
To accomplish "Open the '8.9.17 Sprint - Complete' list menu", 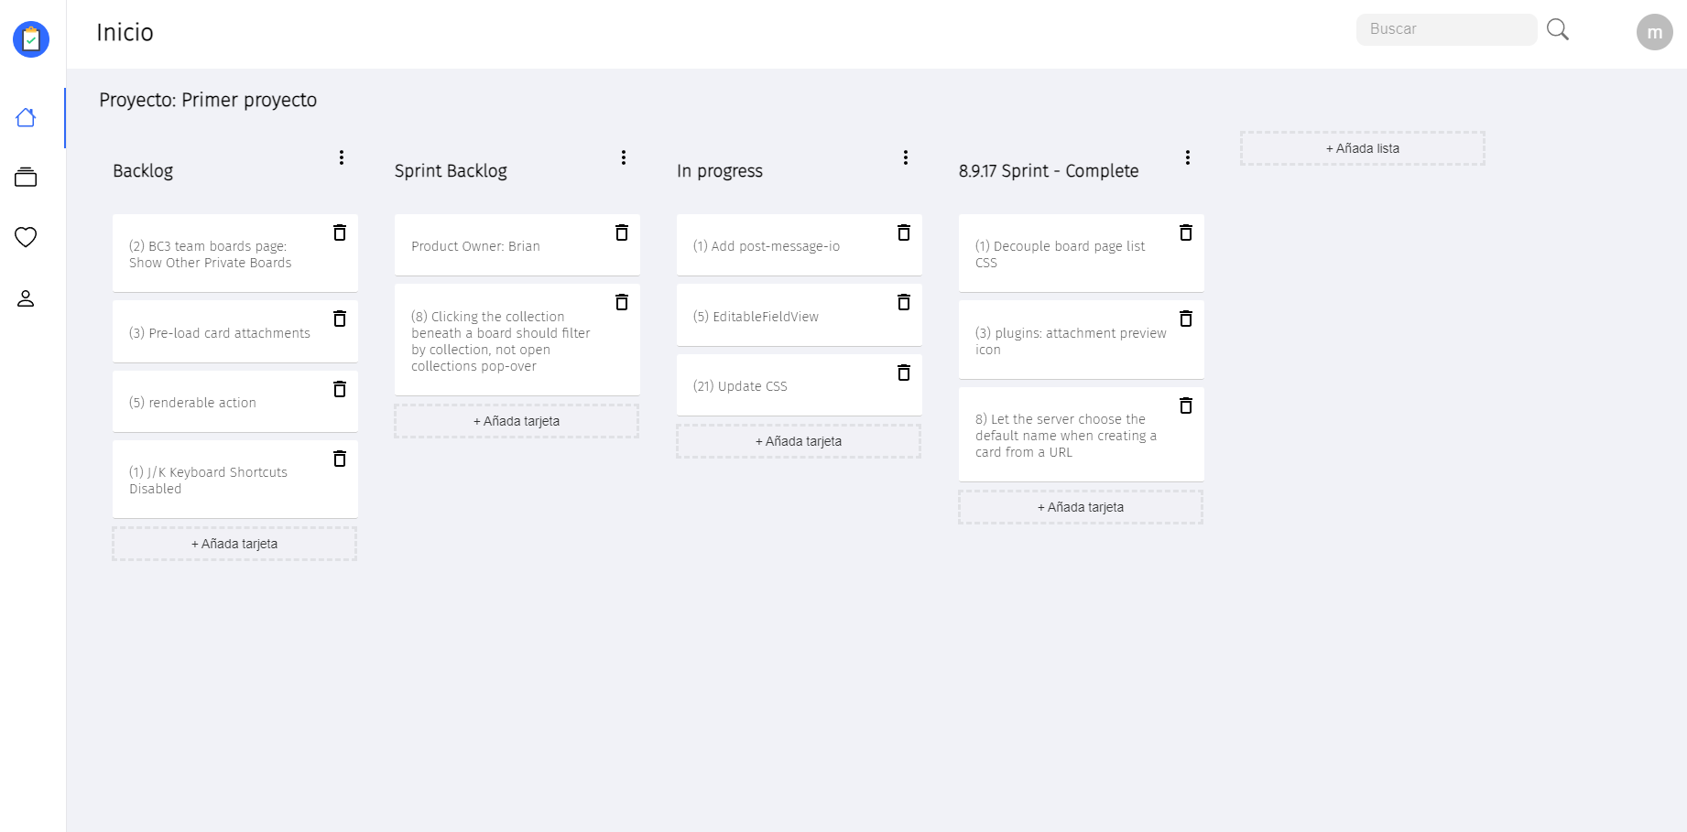I will coord(1188,157).
